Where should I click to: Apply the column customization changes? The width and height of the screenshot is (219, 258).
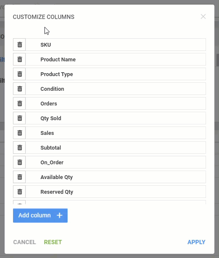(x=196, y=242)
